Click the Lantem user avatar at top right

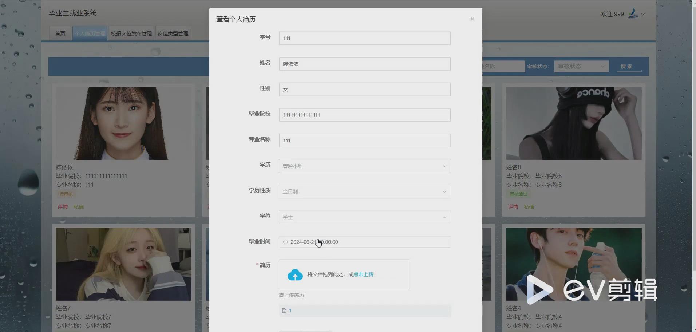click(633, 13)
